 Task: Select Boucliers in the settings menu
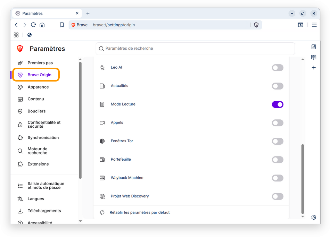[36, 111]
